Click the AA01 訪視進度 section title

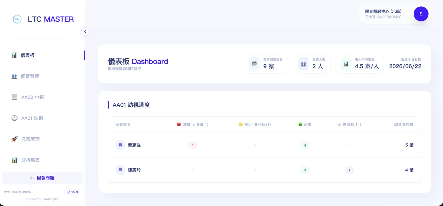pyautogui.click(x=131, y=105)
